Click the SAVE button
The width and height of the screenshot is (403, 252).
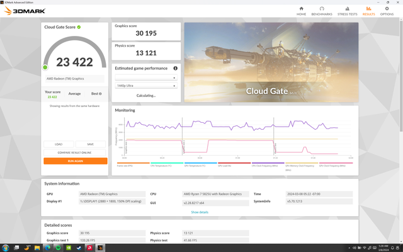tap(91, 144)
